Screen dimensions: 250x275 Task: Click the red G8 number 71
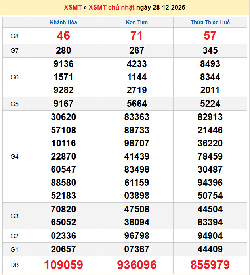click(137, 36)
